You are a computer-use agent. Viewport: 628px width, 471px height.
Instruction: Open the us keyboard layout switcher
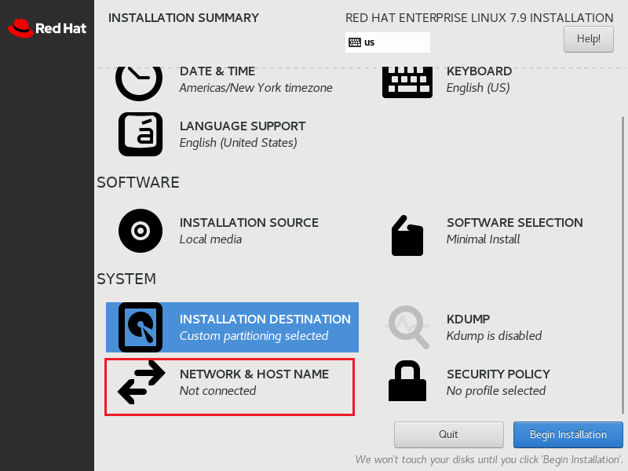pos(387,42)
